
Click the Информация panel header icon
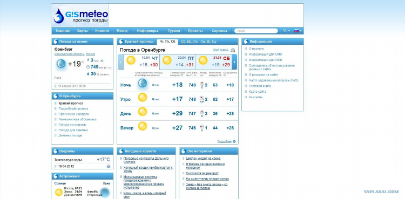coord(246,42)
